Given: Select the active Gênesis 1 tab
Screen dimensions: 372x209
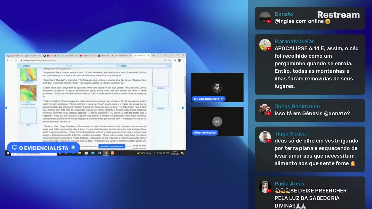Looking at the screenshot, I should pyautogui.click(x=142, y=55).
